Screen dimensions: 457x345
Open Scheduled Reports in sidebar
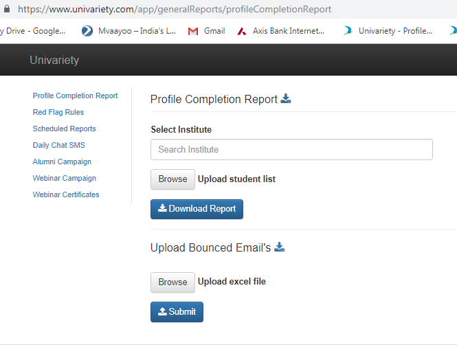(x=64, y=129)
